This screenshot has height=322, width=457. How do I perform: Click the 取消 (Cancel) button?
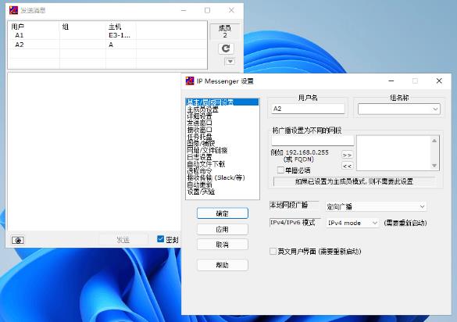(x=223, y=245)
